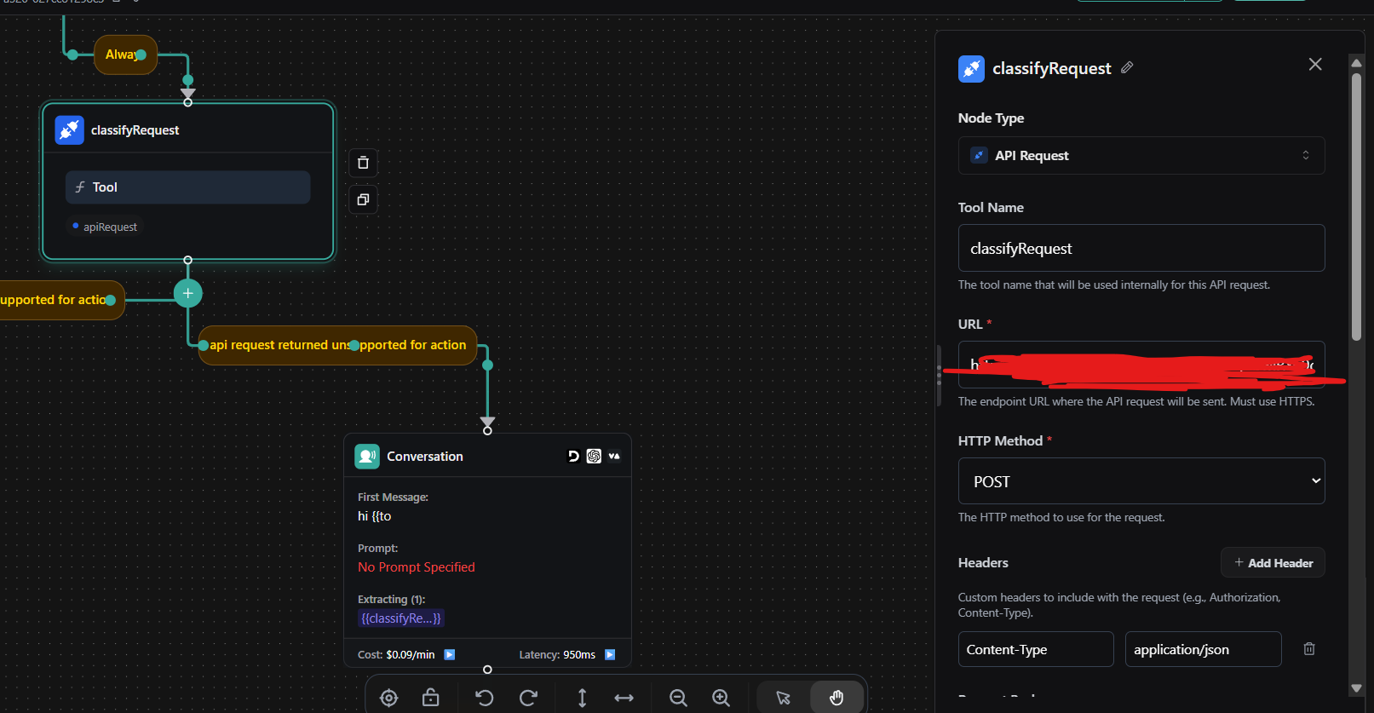The height and width of the screenshot is (713, 1374).
Task: Zoom in on the canvas
Action: (x=721, y=699)
